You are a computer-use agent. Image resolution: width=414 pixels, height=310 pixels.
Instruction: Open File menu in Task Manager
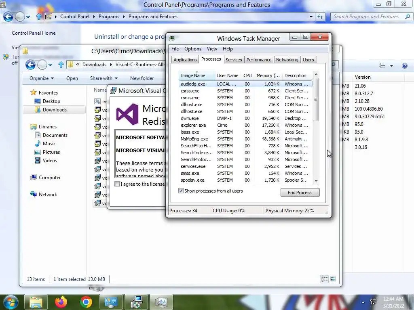click(x=175, y=49)
